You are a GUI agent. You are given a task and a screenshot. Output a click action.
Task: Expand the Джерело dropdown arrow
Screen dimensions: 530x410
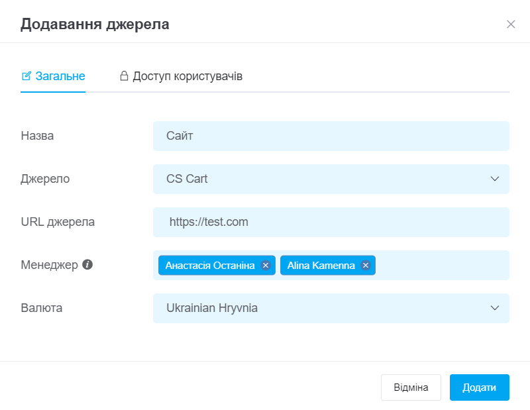click(494, 179)
